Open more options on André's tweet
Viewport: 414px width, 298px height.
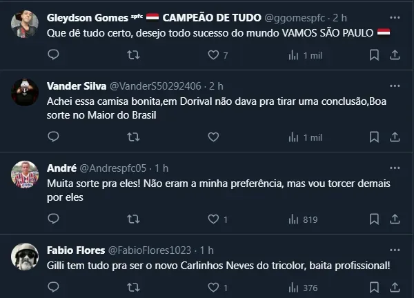coord(394,168)
